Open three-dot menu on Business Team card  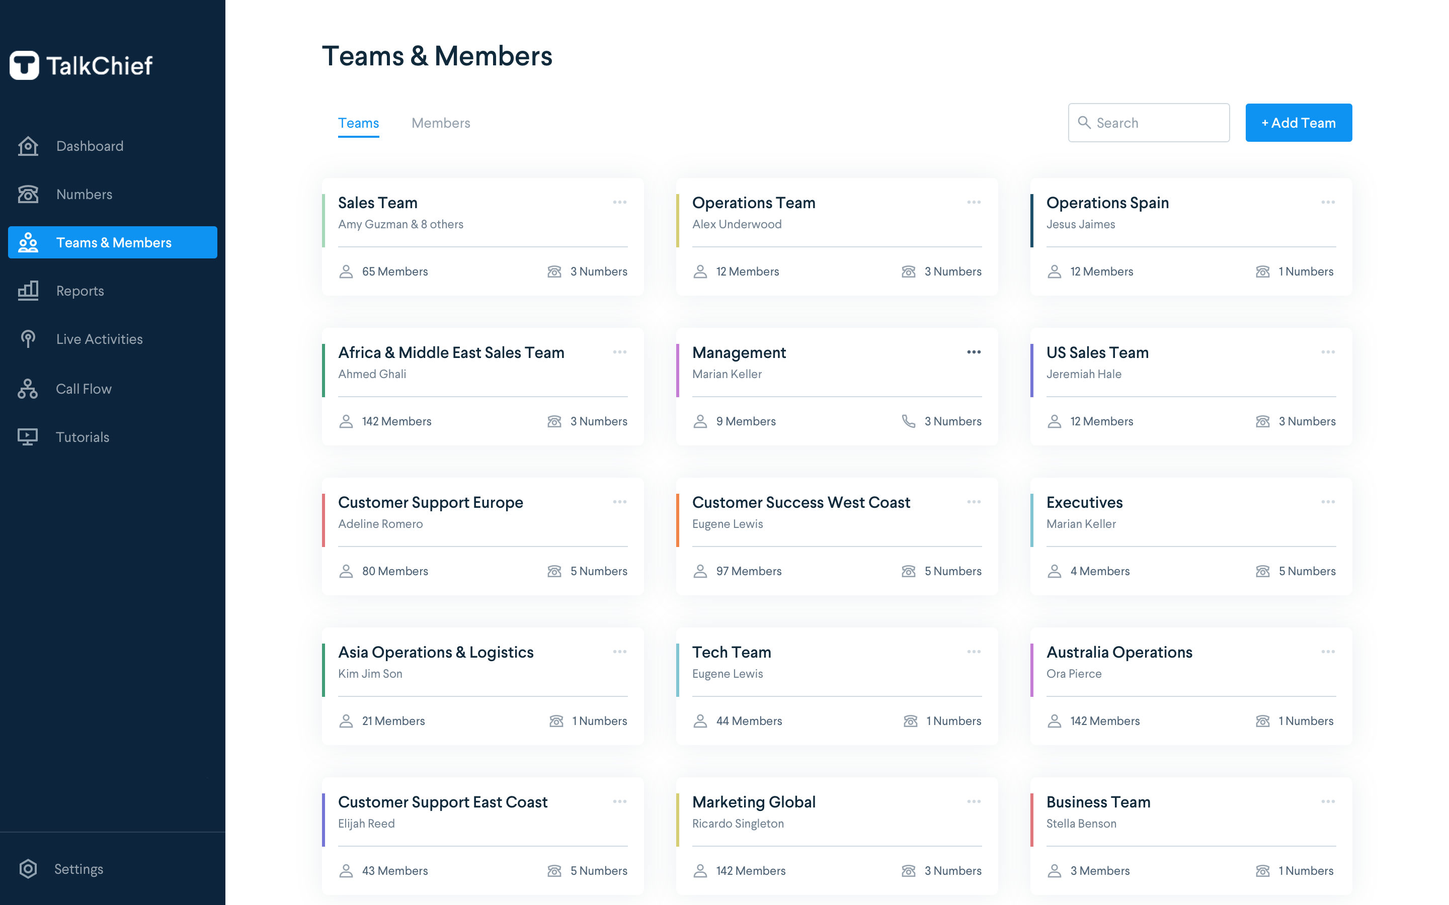coord(1328,801)
